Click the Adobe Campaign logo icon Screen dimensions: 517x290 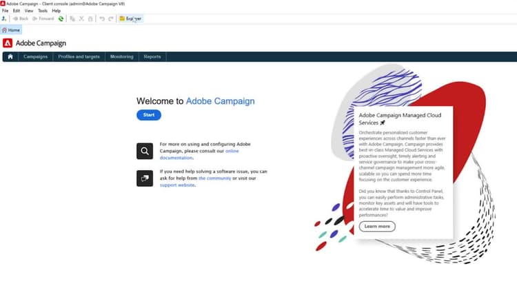point(8,43)
